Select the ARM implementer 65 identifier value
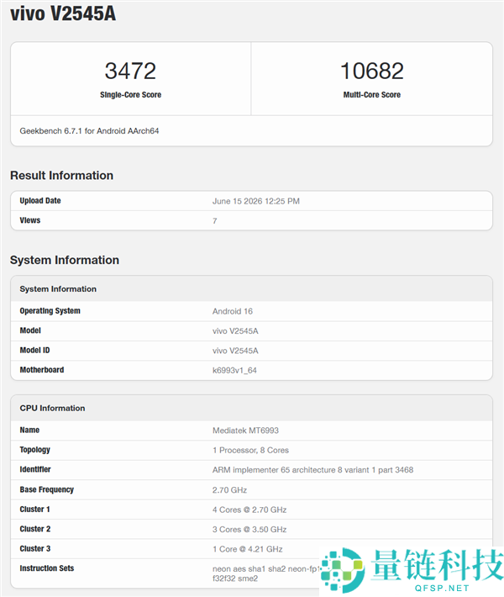Viewport: 504px width, 597px height. (x=312, y=470)
